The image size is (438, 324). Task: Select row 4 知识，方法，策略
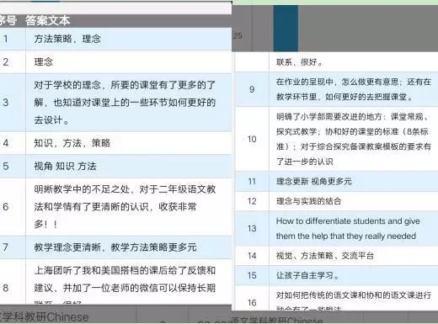pos(115,143)
